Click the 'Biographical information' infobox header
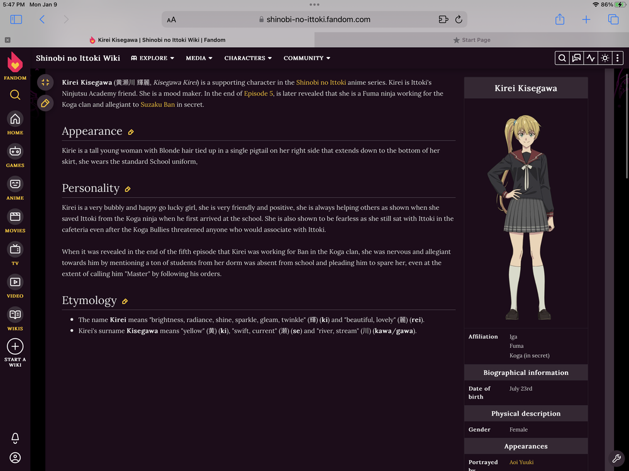 (x=526, y=372)
